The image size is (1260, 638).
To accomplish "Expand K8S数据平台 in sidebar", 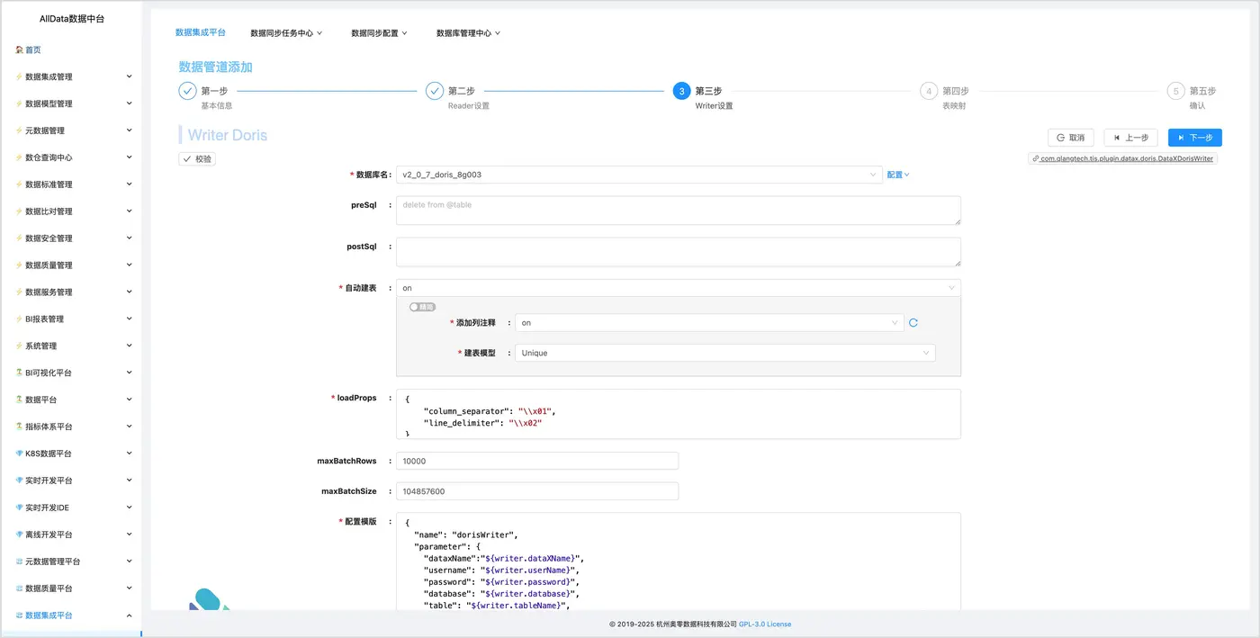I will [x=72, y=454].
